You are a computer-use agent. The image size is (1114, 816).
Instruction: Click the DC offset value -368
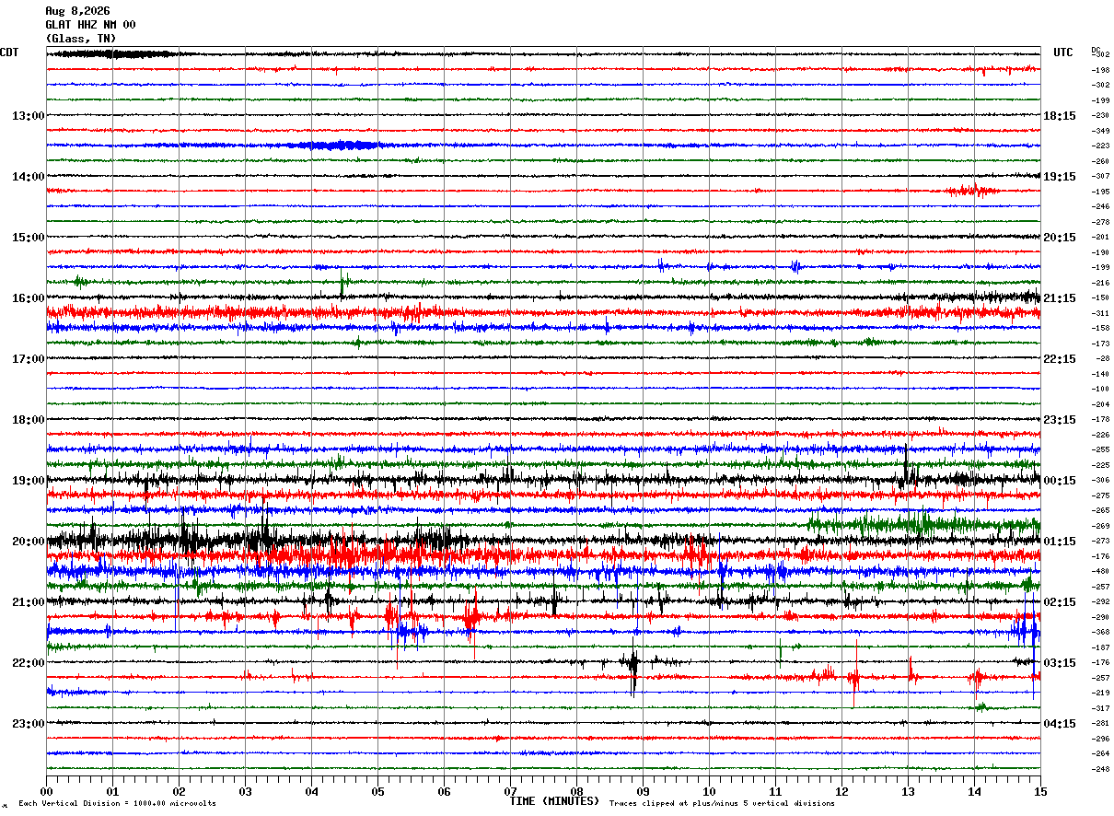tap(1100, 632)
